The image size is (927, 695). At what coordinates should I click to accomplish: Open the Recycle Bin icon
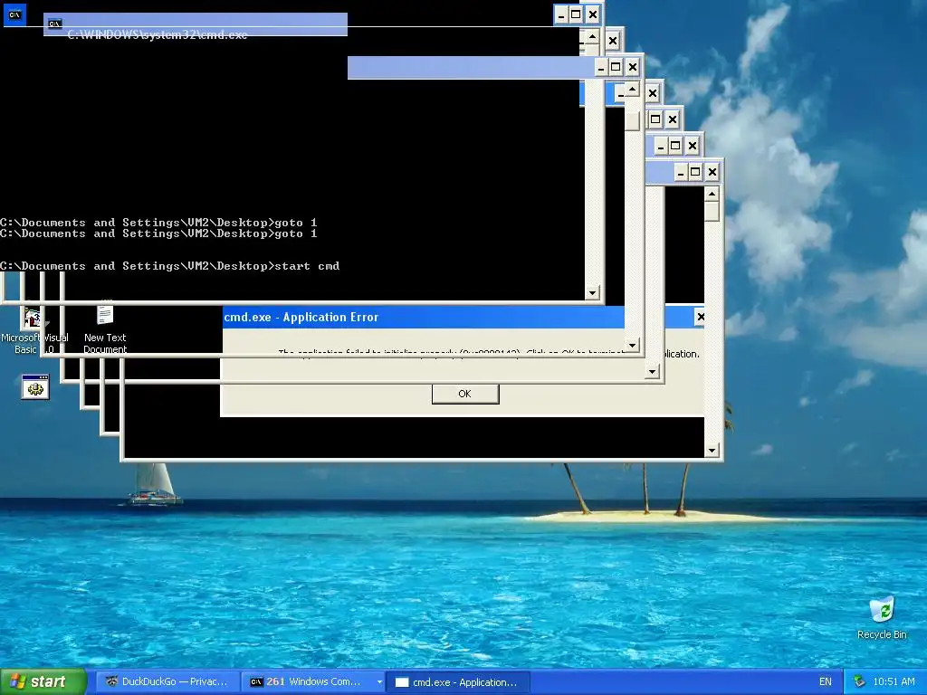click(882, 617)
